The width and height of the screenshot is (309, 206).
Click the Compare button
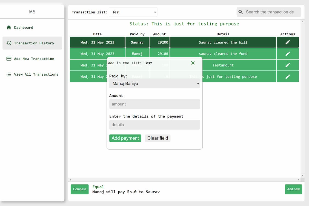click(80, 189)
